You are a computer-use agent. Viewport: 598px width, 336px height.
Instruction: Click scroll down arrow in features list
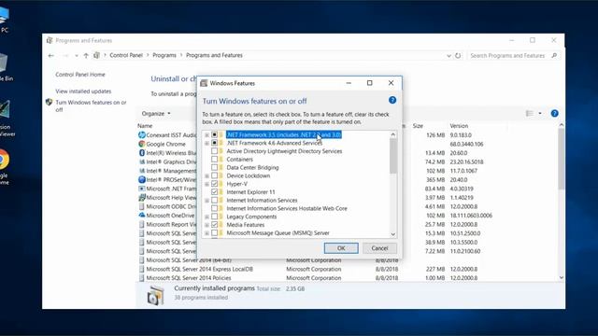tap(392, 234)
